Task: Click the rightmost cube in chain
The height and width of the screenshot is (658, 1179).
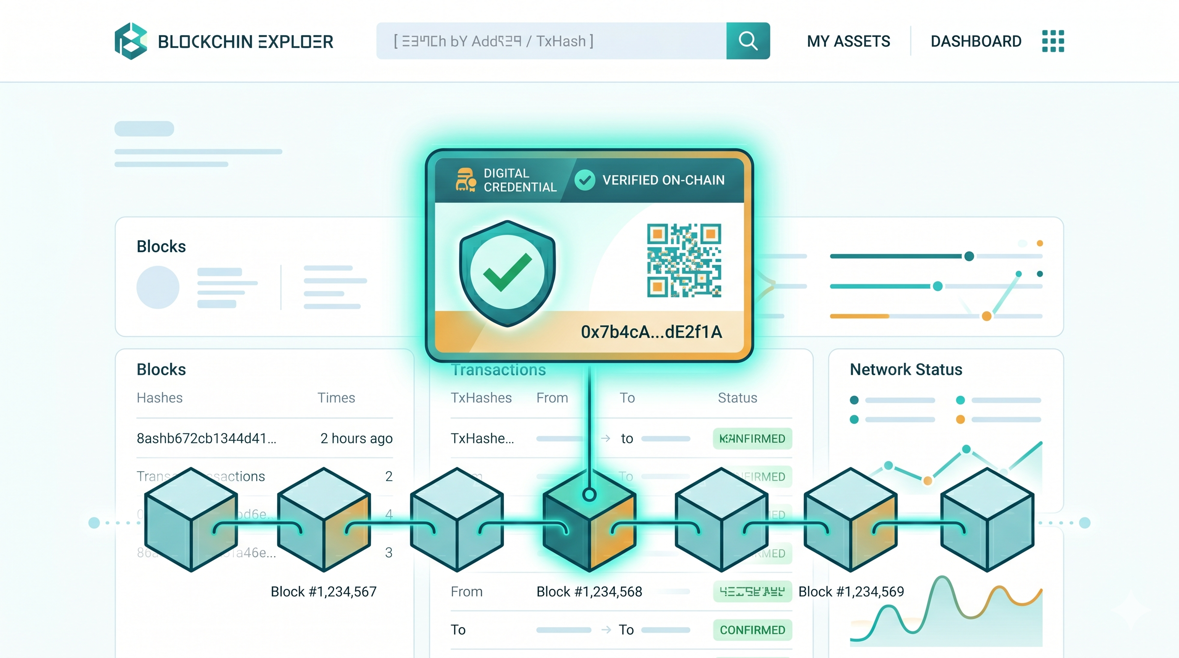Action: tap(987, 520)
